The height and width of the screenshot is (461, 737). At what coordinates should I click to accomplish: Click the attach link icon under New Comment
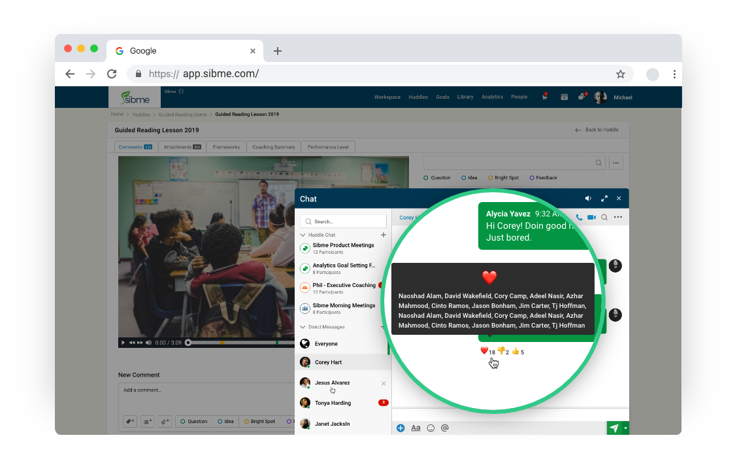165,422
